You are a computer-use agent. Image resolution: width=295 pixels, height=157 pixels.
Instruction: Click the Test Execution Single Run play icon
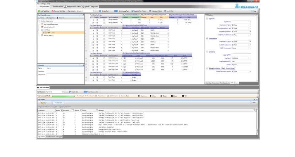tap(70, 92)
